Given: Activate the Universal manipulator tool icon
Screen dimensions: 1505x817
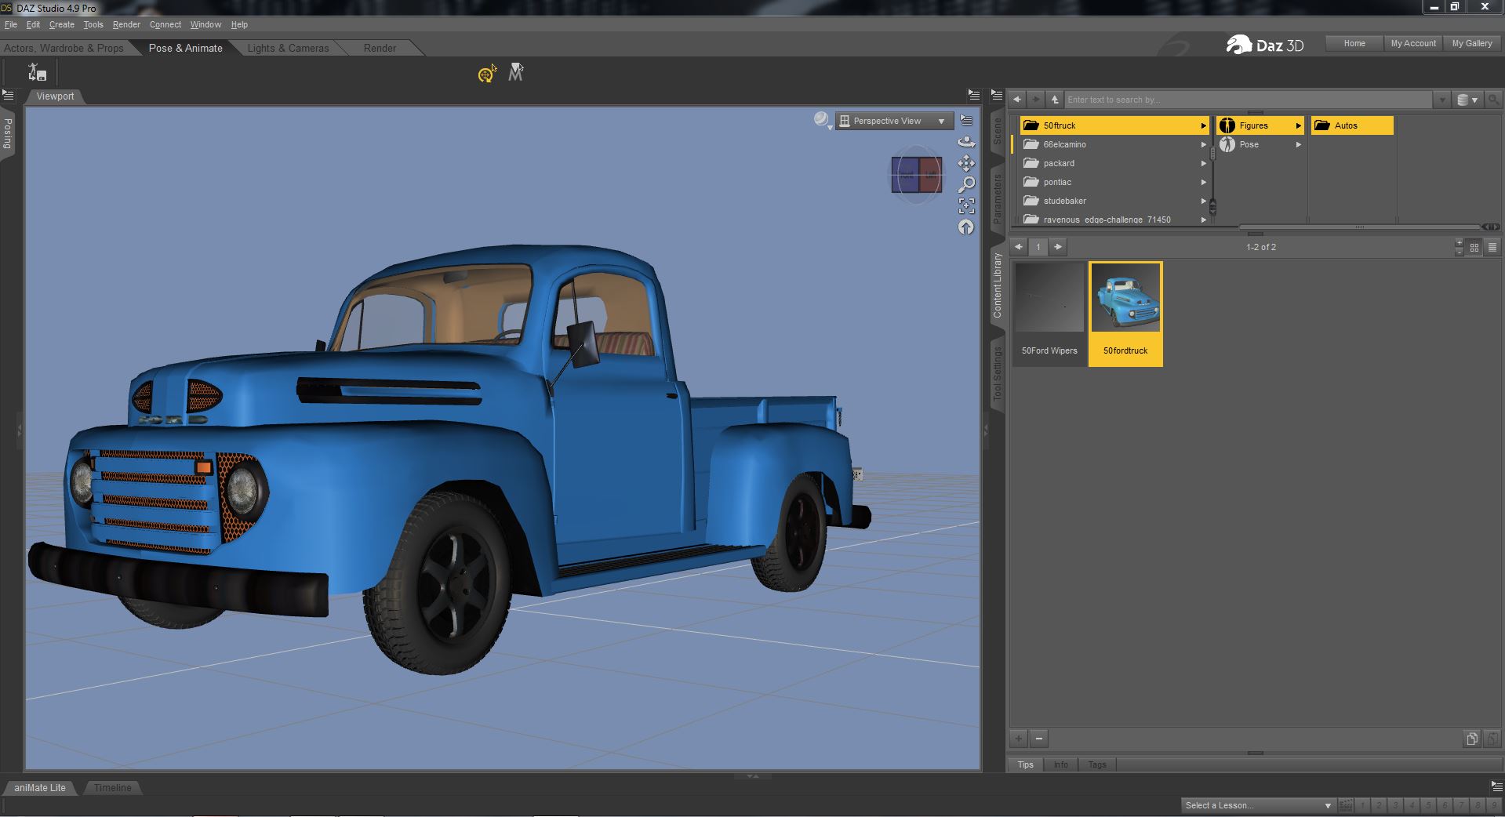Looking at the screenshot, I should (x=487, y=74).
